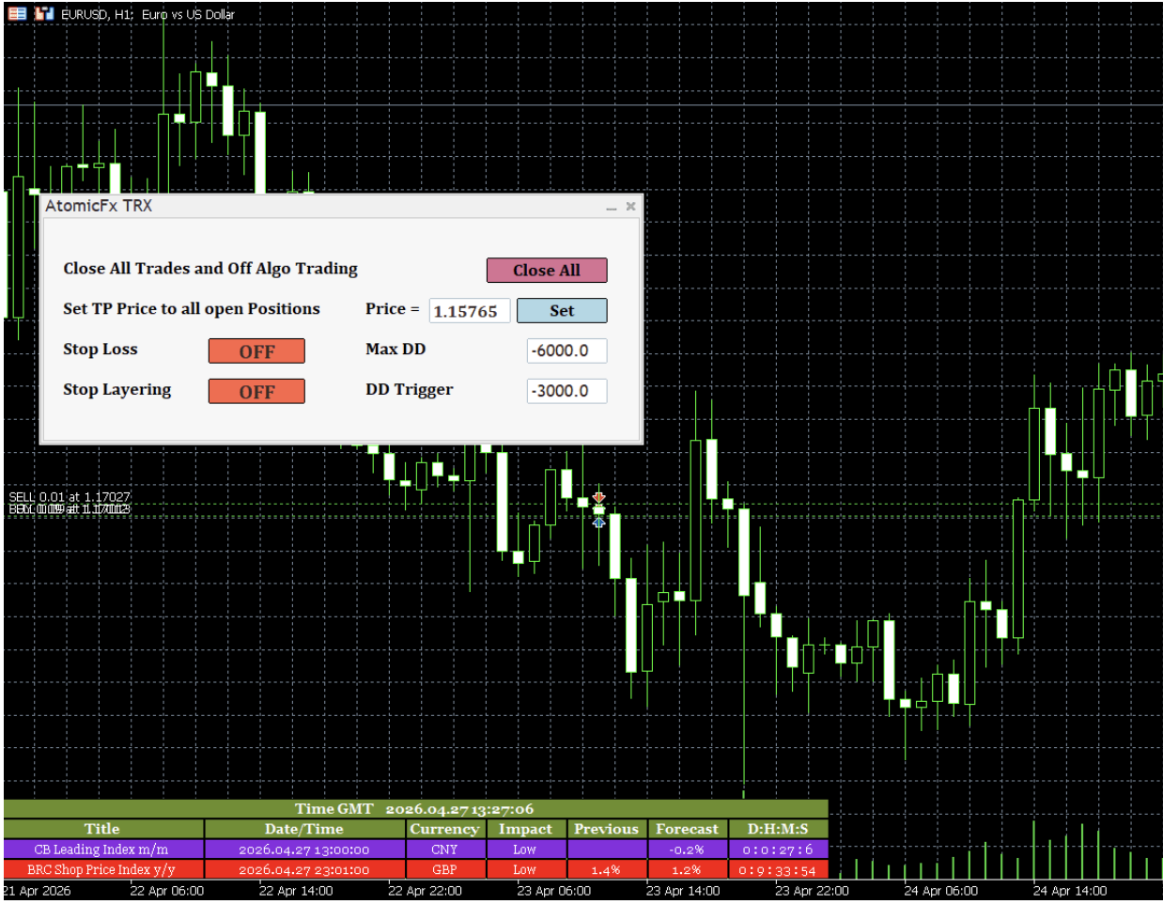Edit the Max DD value field
The height and width of the screenshot is (904, 1163).
click(x=566, y=351)
